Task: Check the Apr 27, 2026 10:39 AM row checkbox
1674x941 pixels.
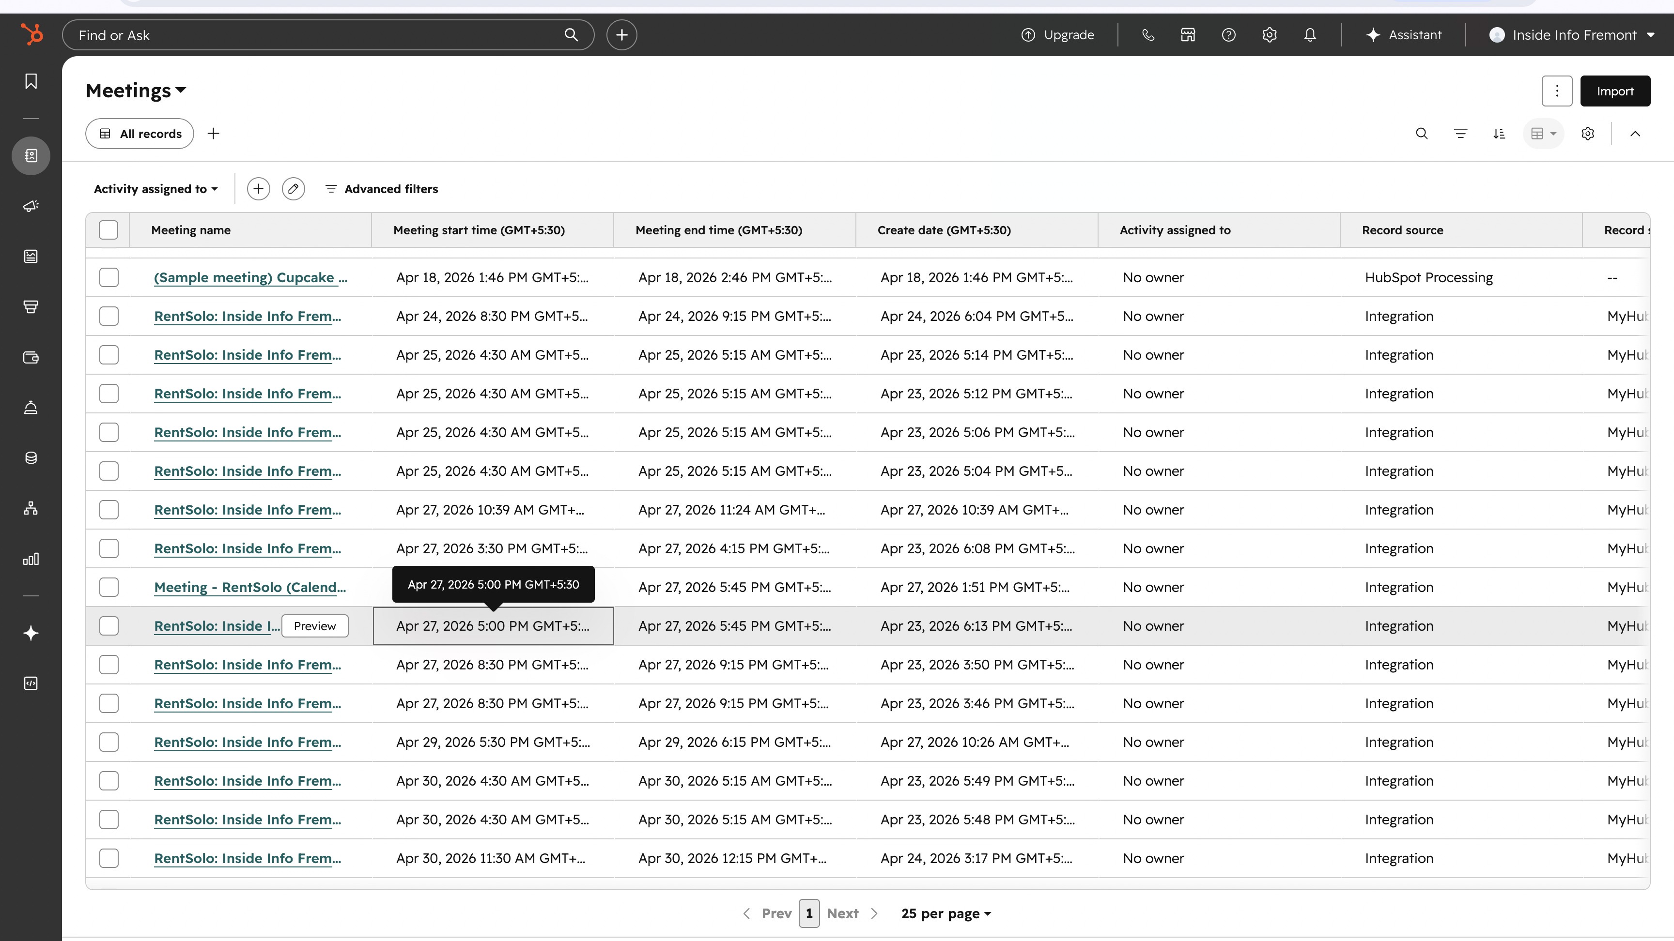Action: [108, 510]
